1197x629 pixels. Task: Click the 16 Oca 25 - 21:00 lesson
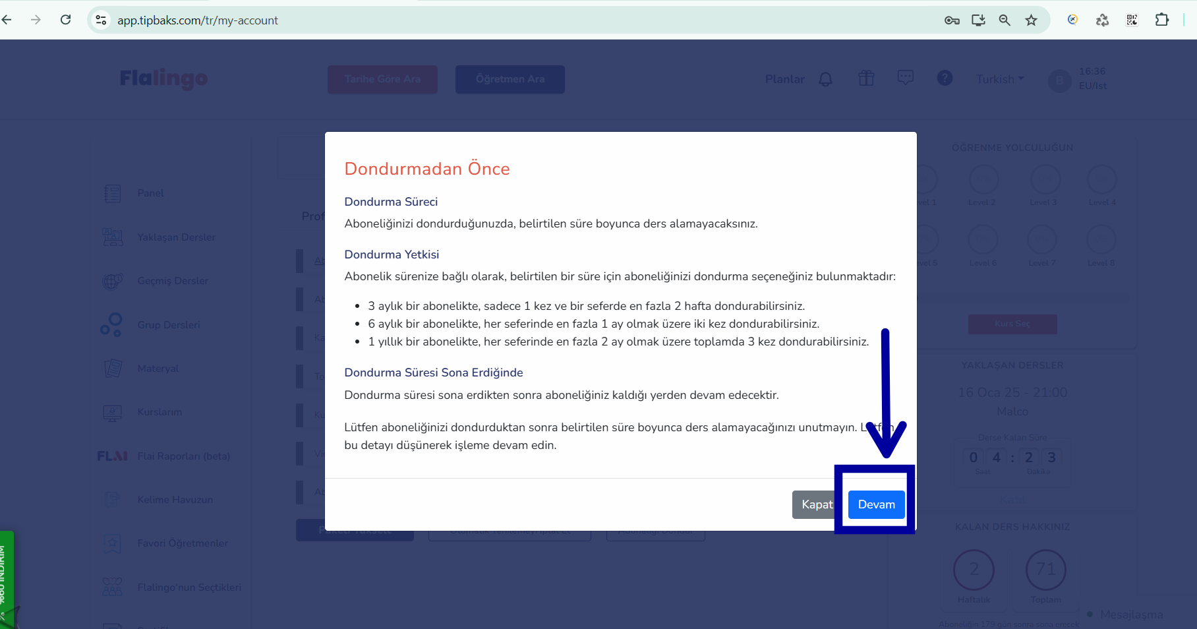click(1012, 392)
